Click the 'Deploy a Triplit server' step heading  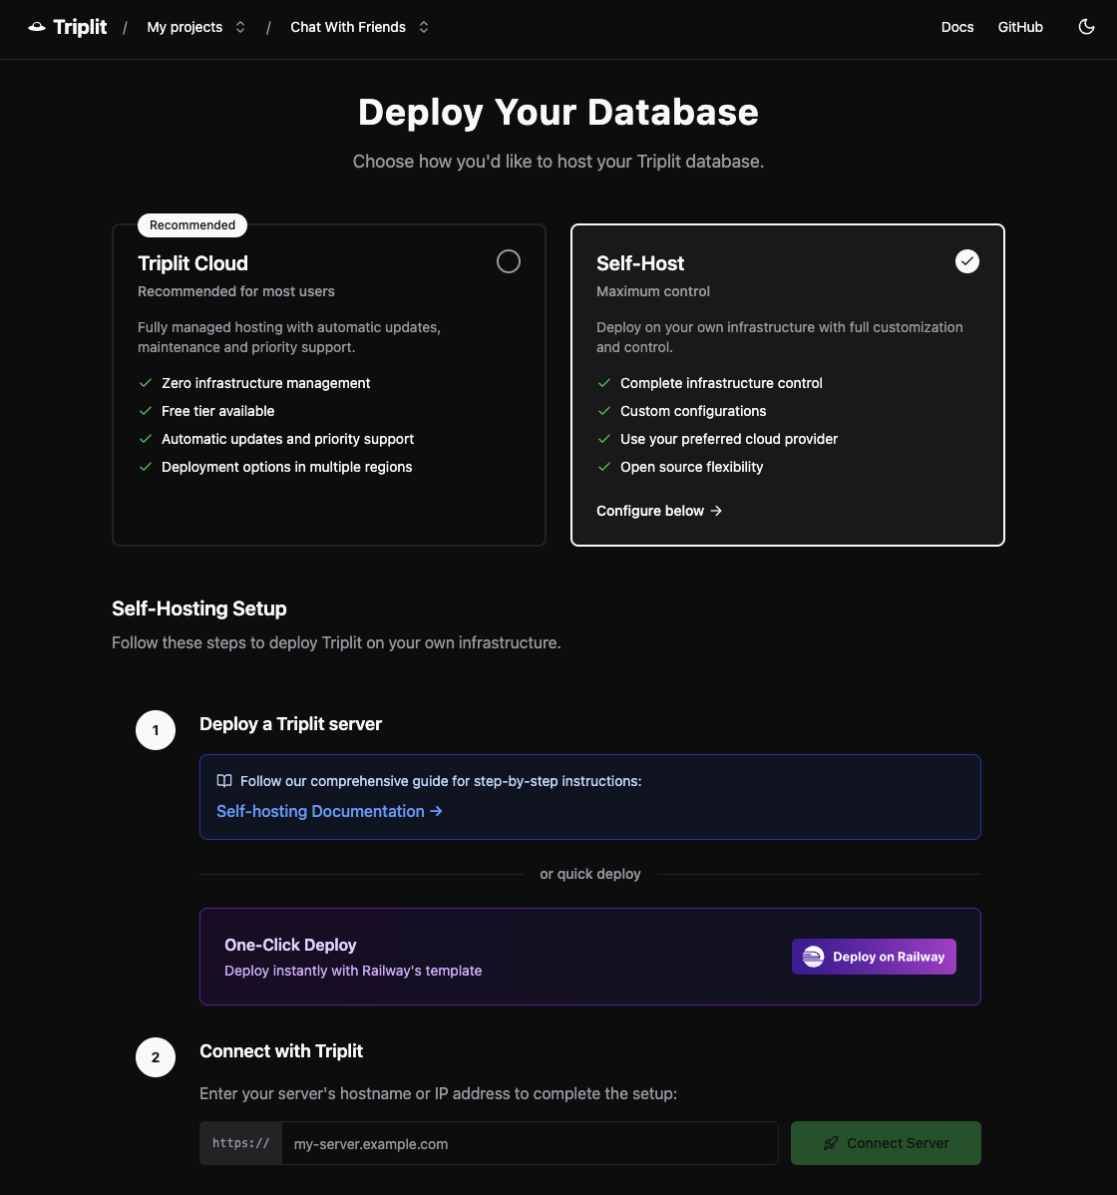(290, 723)
